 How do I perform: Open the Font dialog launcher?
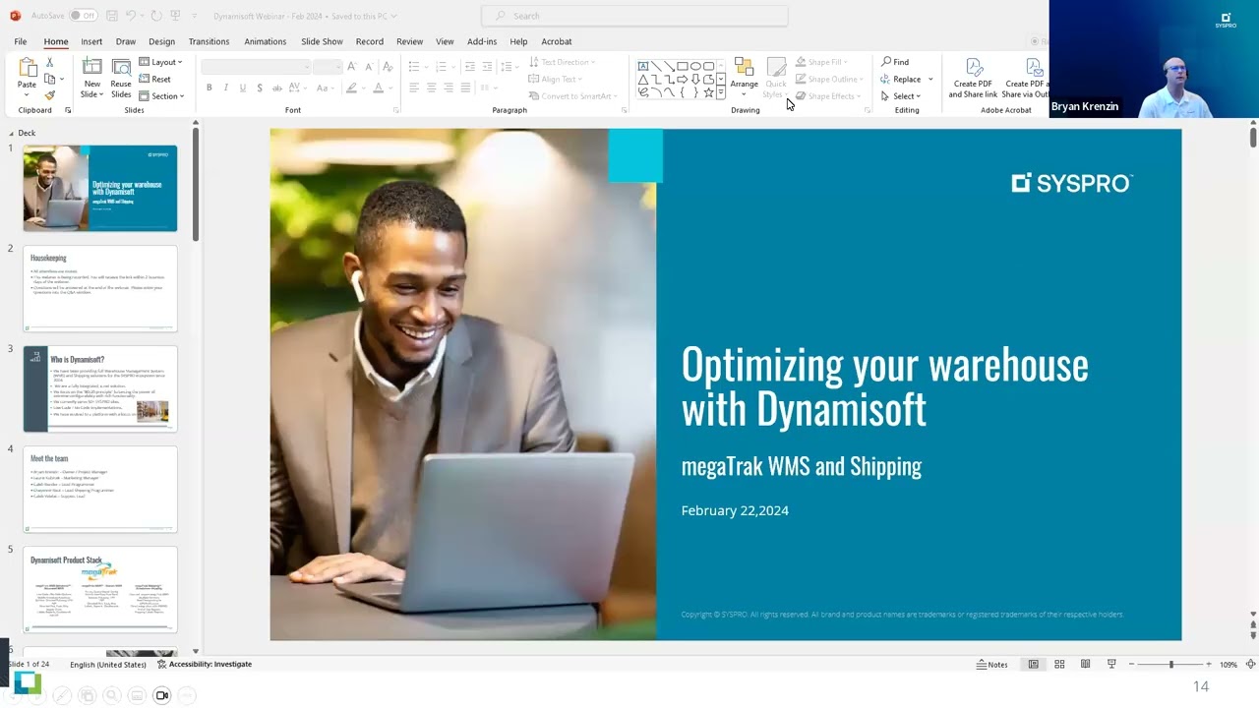pyautogui.click(x=395, y=110)
